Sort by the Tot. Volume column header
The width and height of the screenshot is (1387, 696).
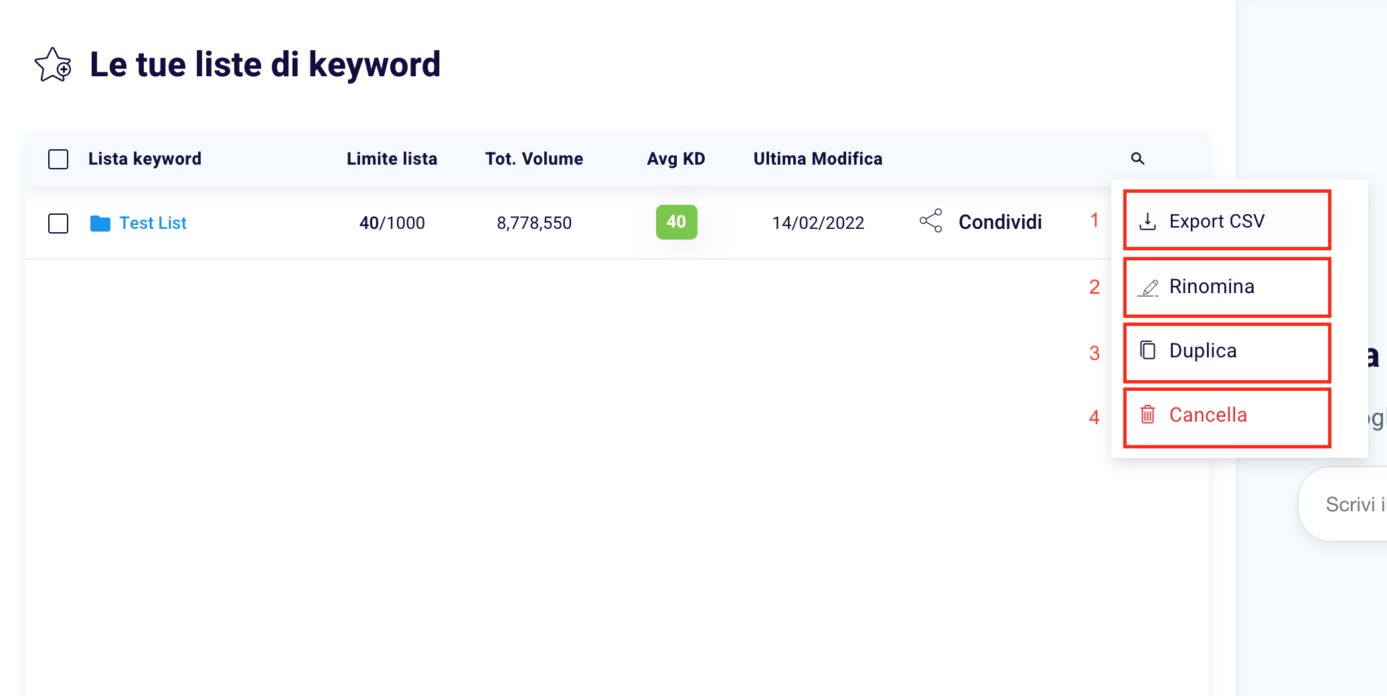[x=534, y=159]
